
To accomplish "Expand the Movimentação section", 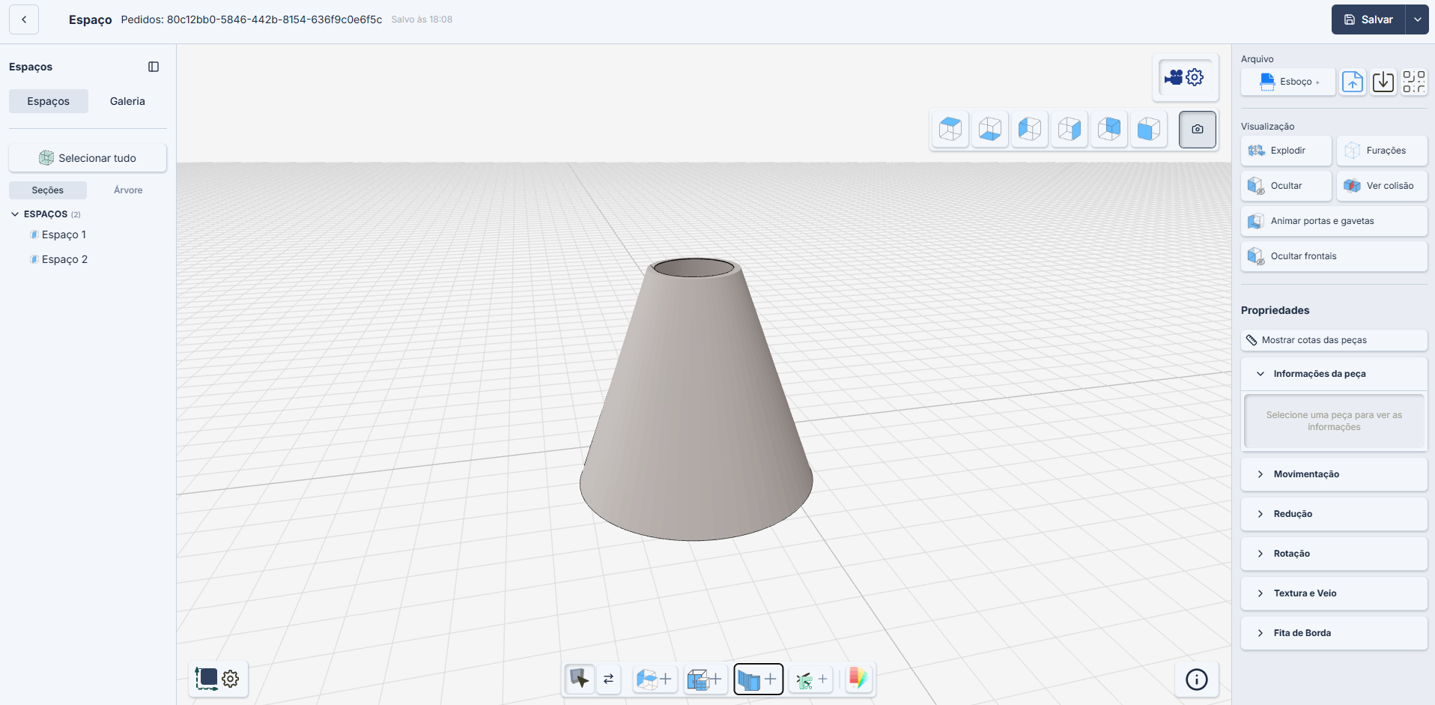I will point(1333,474).
